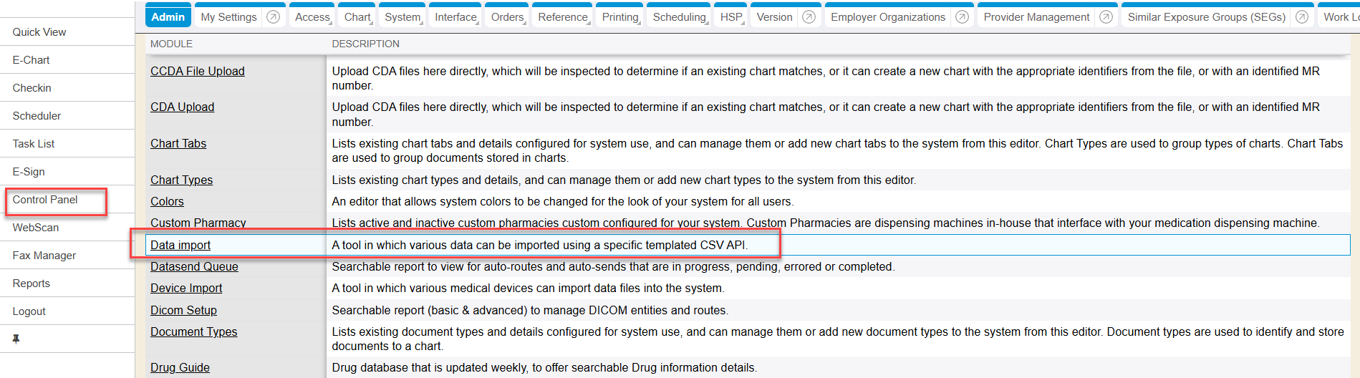Image resolution: width=1360 pixels, height=378 pixels.
Task: Open E-Chart from the left menu
Action: pyautogui.click(x=31, y=60)
